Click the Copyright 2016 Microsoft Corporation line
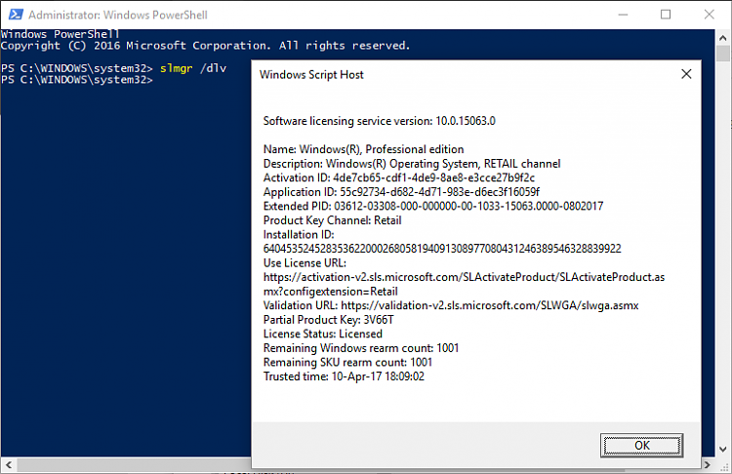 click(205, 46)
